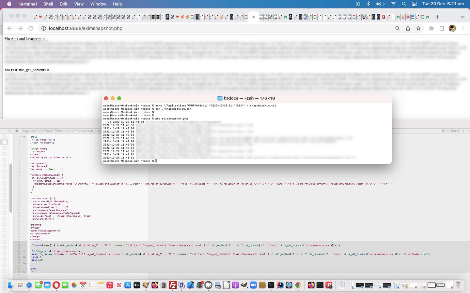Image resolution: width=470 pixels, height=293 pixels.
Task: Go forward in the browser
Action: [x=20, y=28]
